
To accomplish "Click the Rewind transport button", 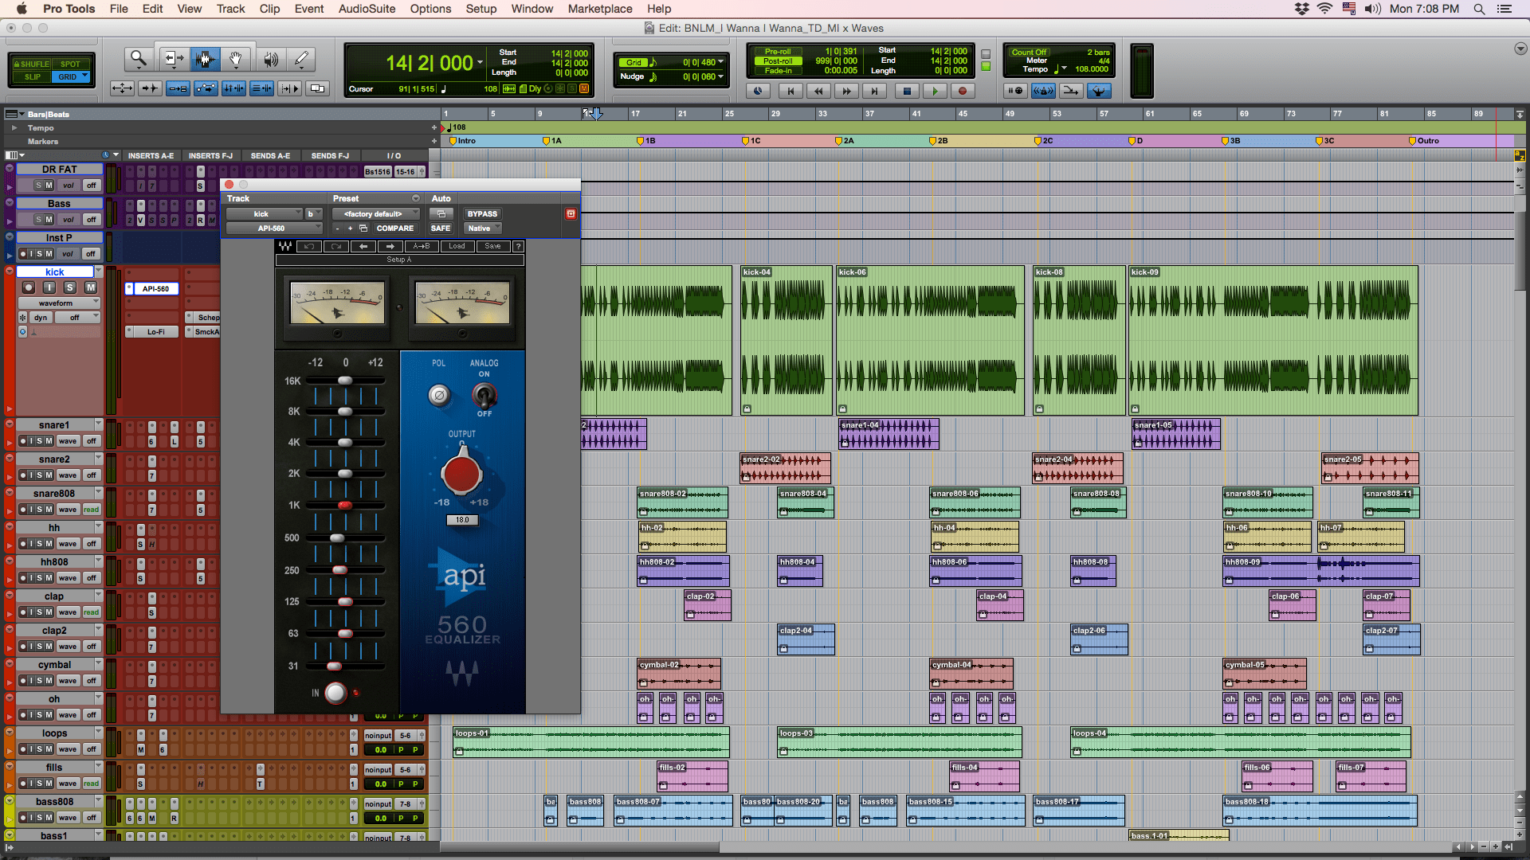I will pos(818,91).
